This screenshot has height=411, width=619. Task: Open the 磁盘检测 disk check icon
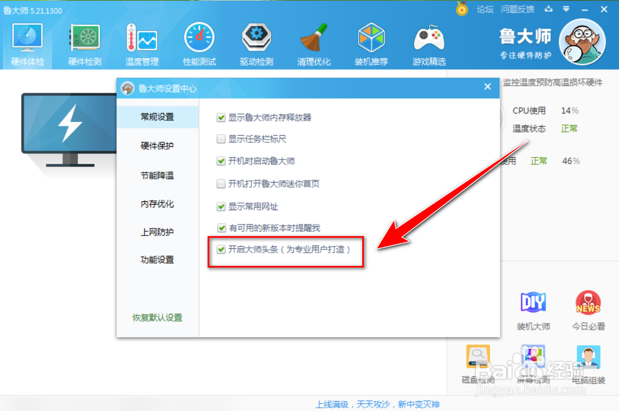click(478, 356)
